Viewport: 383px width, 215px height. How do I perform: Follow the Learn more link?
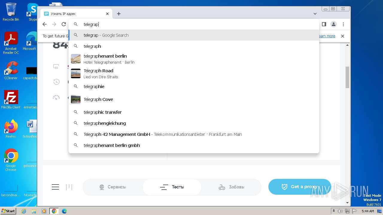pyautogui.click(x=327, y=36)
